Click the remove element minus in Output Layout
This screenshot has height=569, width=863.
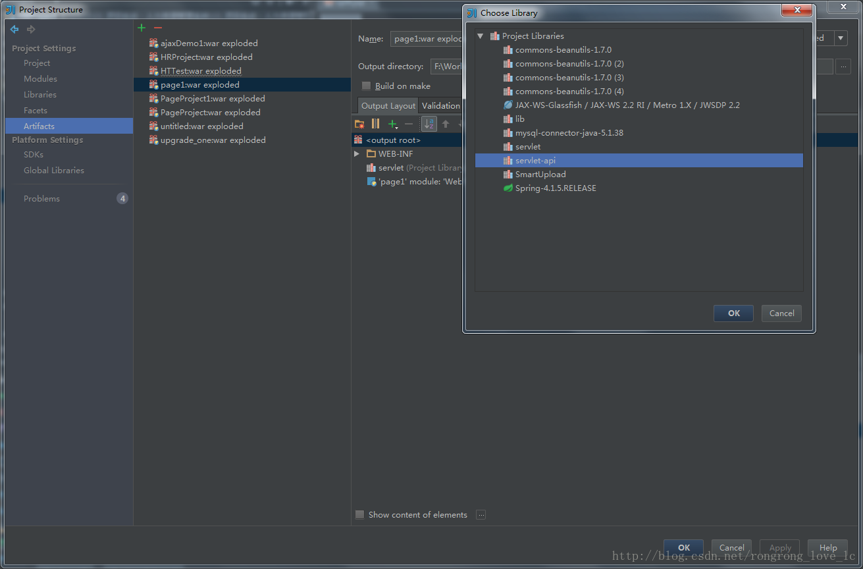tap(409, 124)
